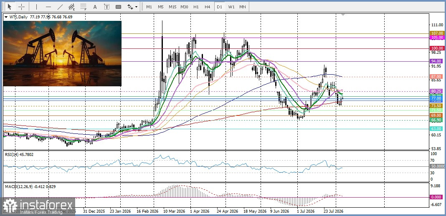
Task: Pick the horizontal line drawing tool
Action: 48,7
